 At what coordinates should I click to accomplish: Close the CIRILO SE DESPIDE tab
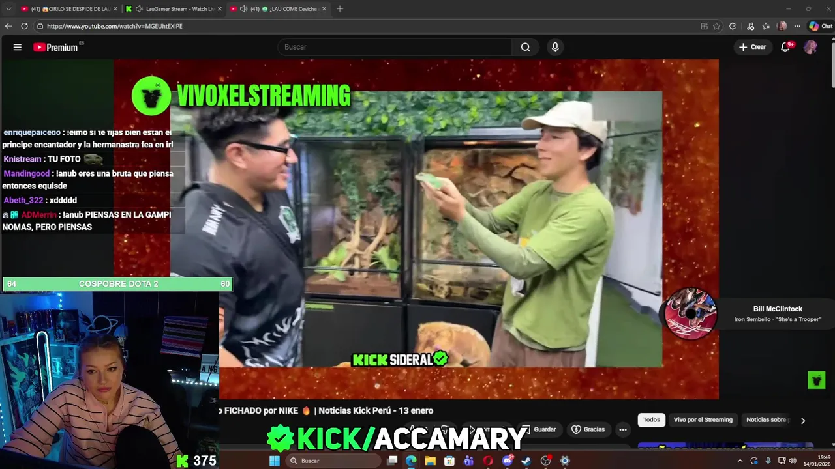[x=115, y=9]
